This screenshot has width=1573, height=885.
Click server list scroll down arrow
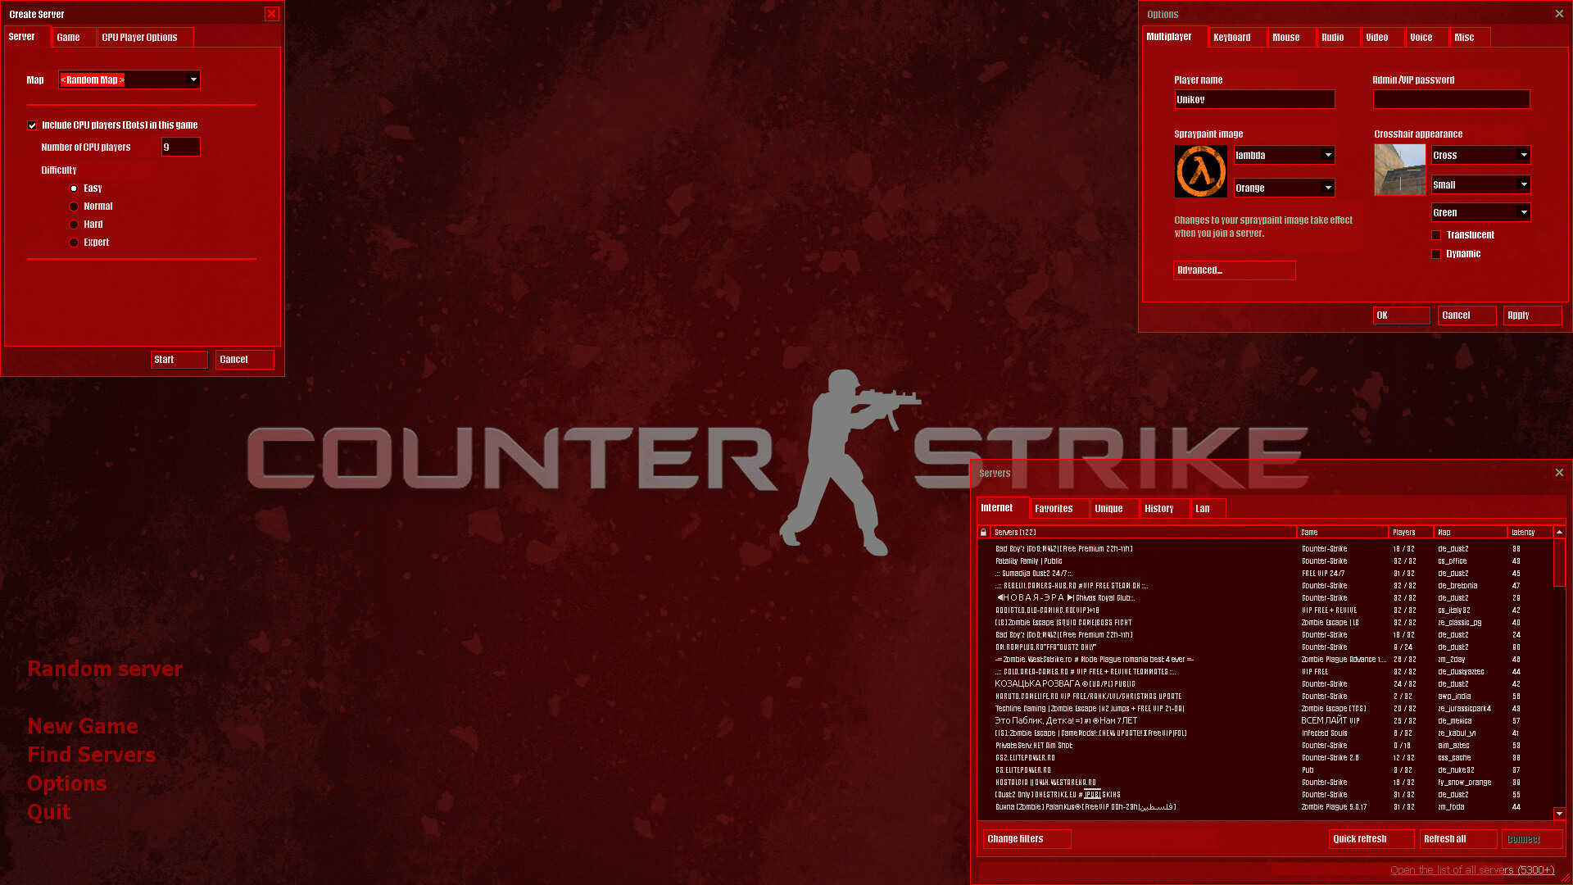1559,814
